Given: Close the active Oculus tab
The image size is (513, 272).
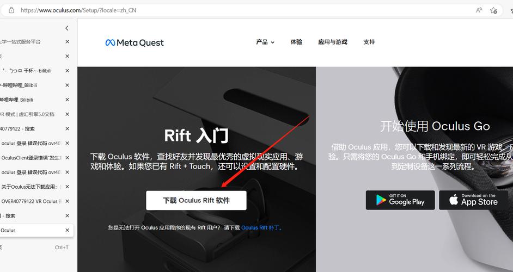Looking at the screenshot, I should tap(68, 230).
